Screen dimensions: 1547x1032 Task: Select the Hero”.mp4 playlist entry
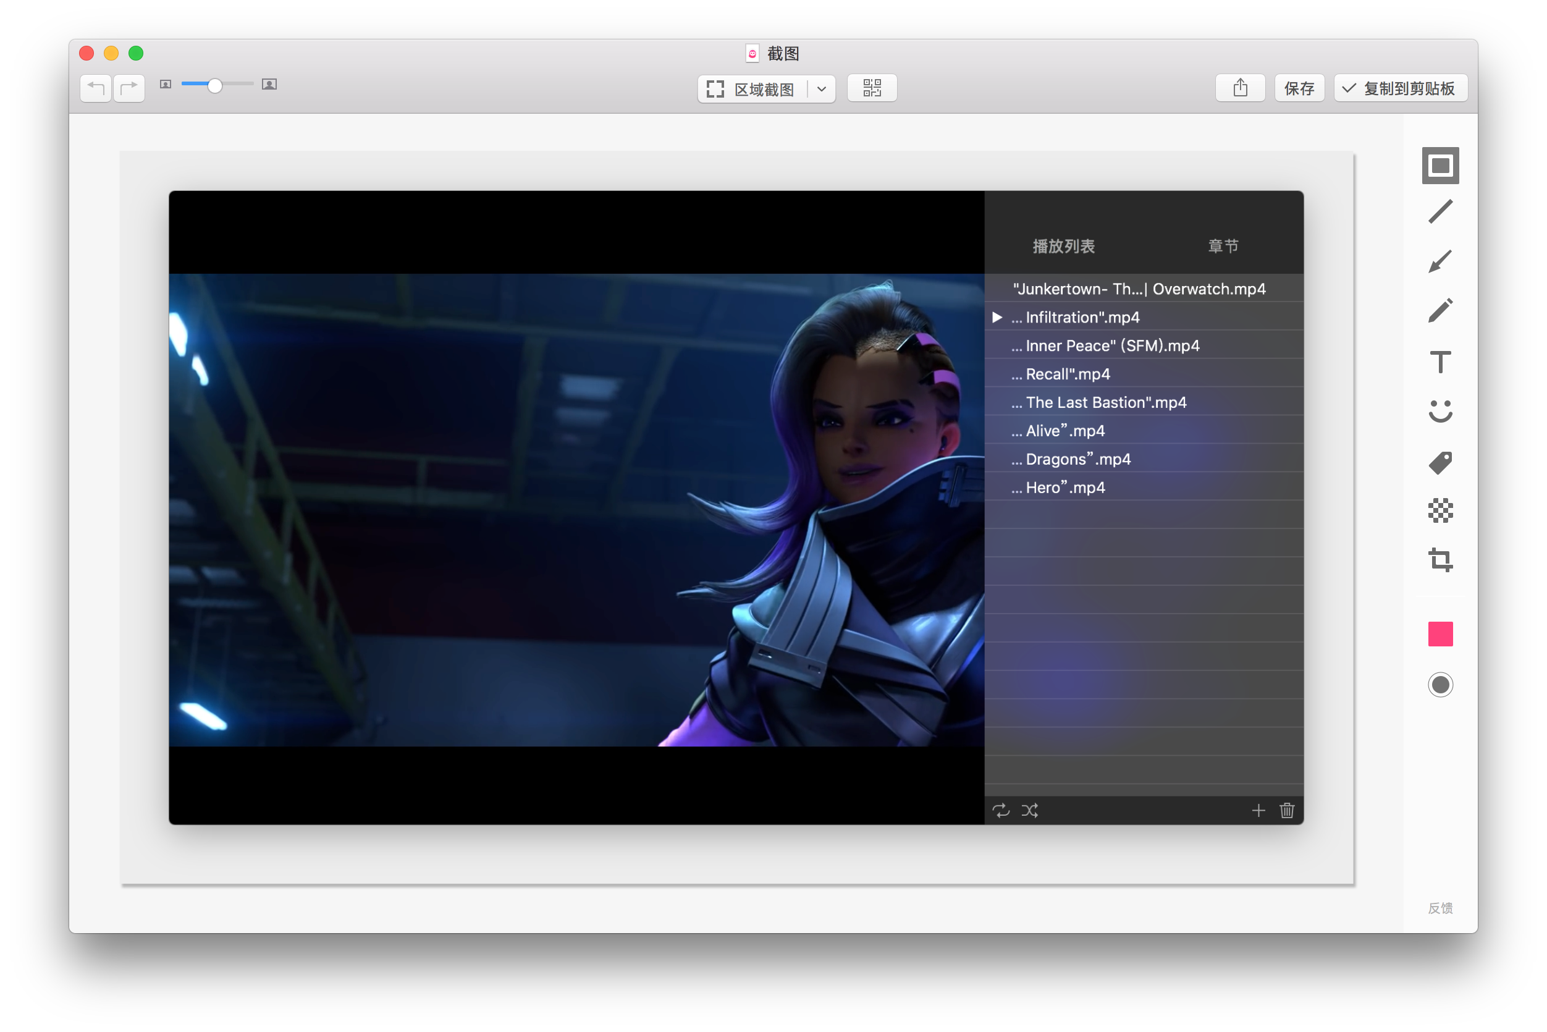tap(1144, 486)
